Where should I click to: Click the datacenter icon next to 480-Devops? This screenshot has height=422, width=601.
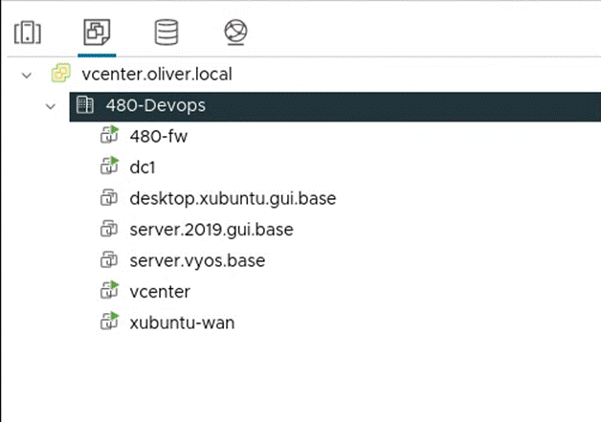pyautogui.click(x=85, y=104)
